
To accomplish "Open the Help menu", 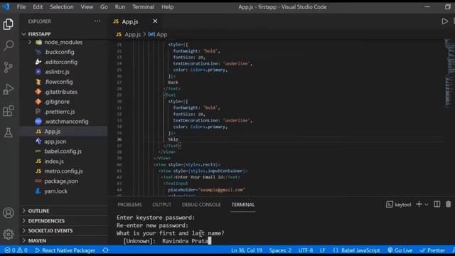I will 168,7.
